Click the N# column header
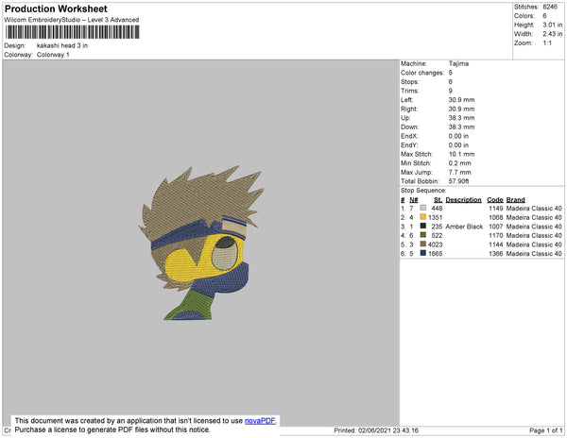This screenshot has height=438, width=567. click(x=413, y=200)
